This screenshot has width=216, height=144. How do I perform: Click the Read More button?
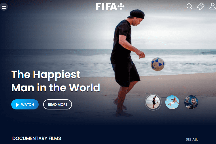click(x=58, y=105)
